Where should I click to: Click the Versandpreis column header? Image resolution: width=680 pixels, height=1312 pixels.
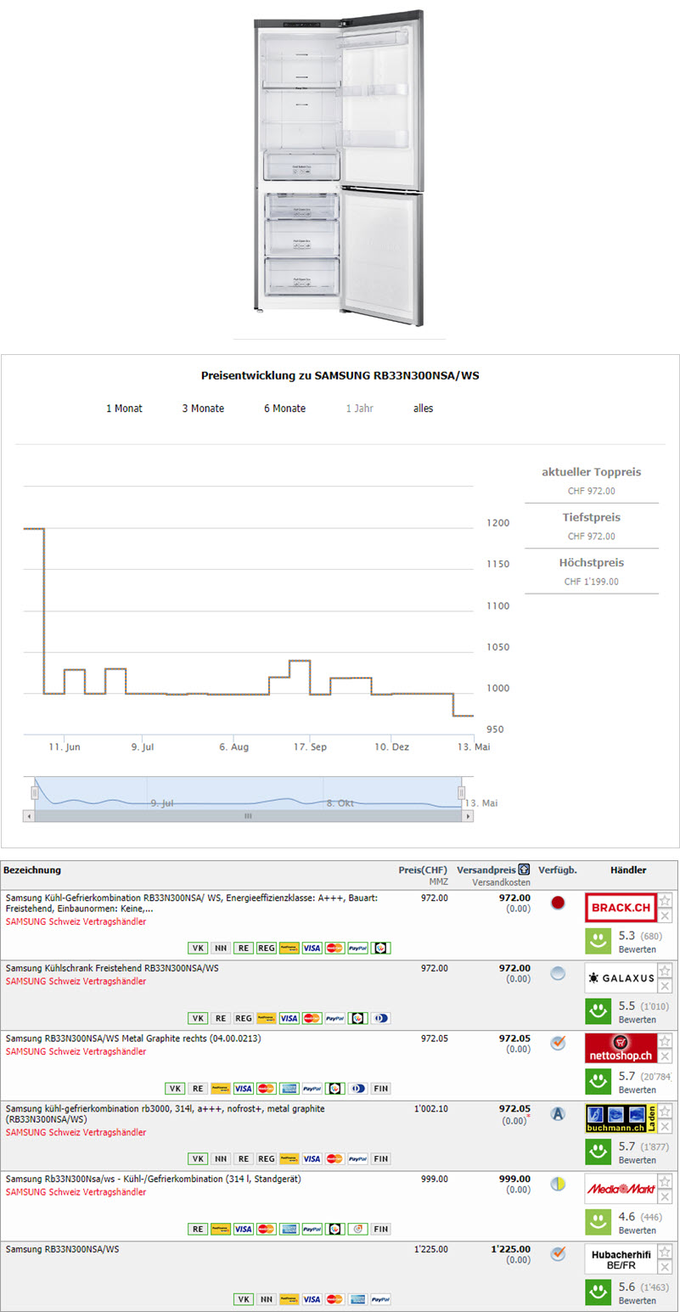[486, 870]
